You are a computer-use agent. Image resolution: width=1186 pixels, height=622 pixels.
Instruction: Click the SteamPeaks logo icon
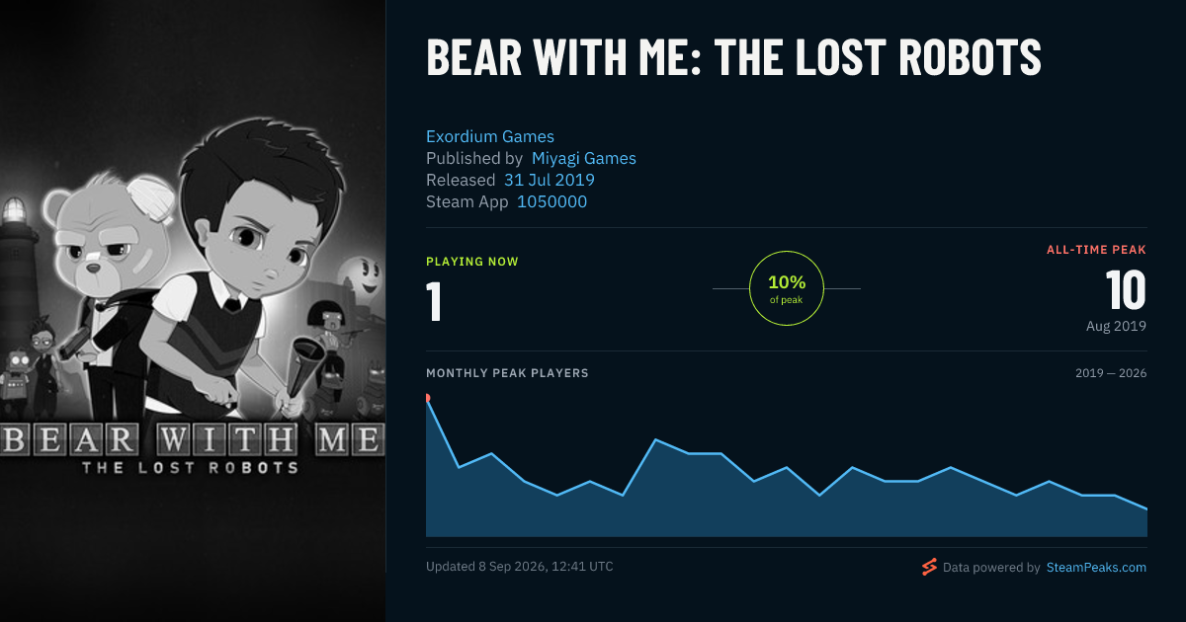[x=928, y=567]
